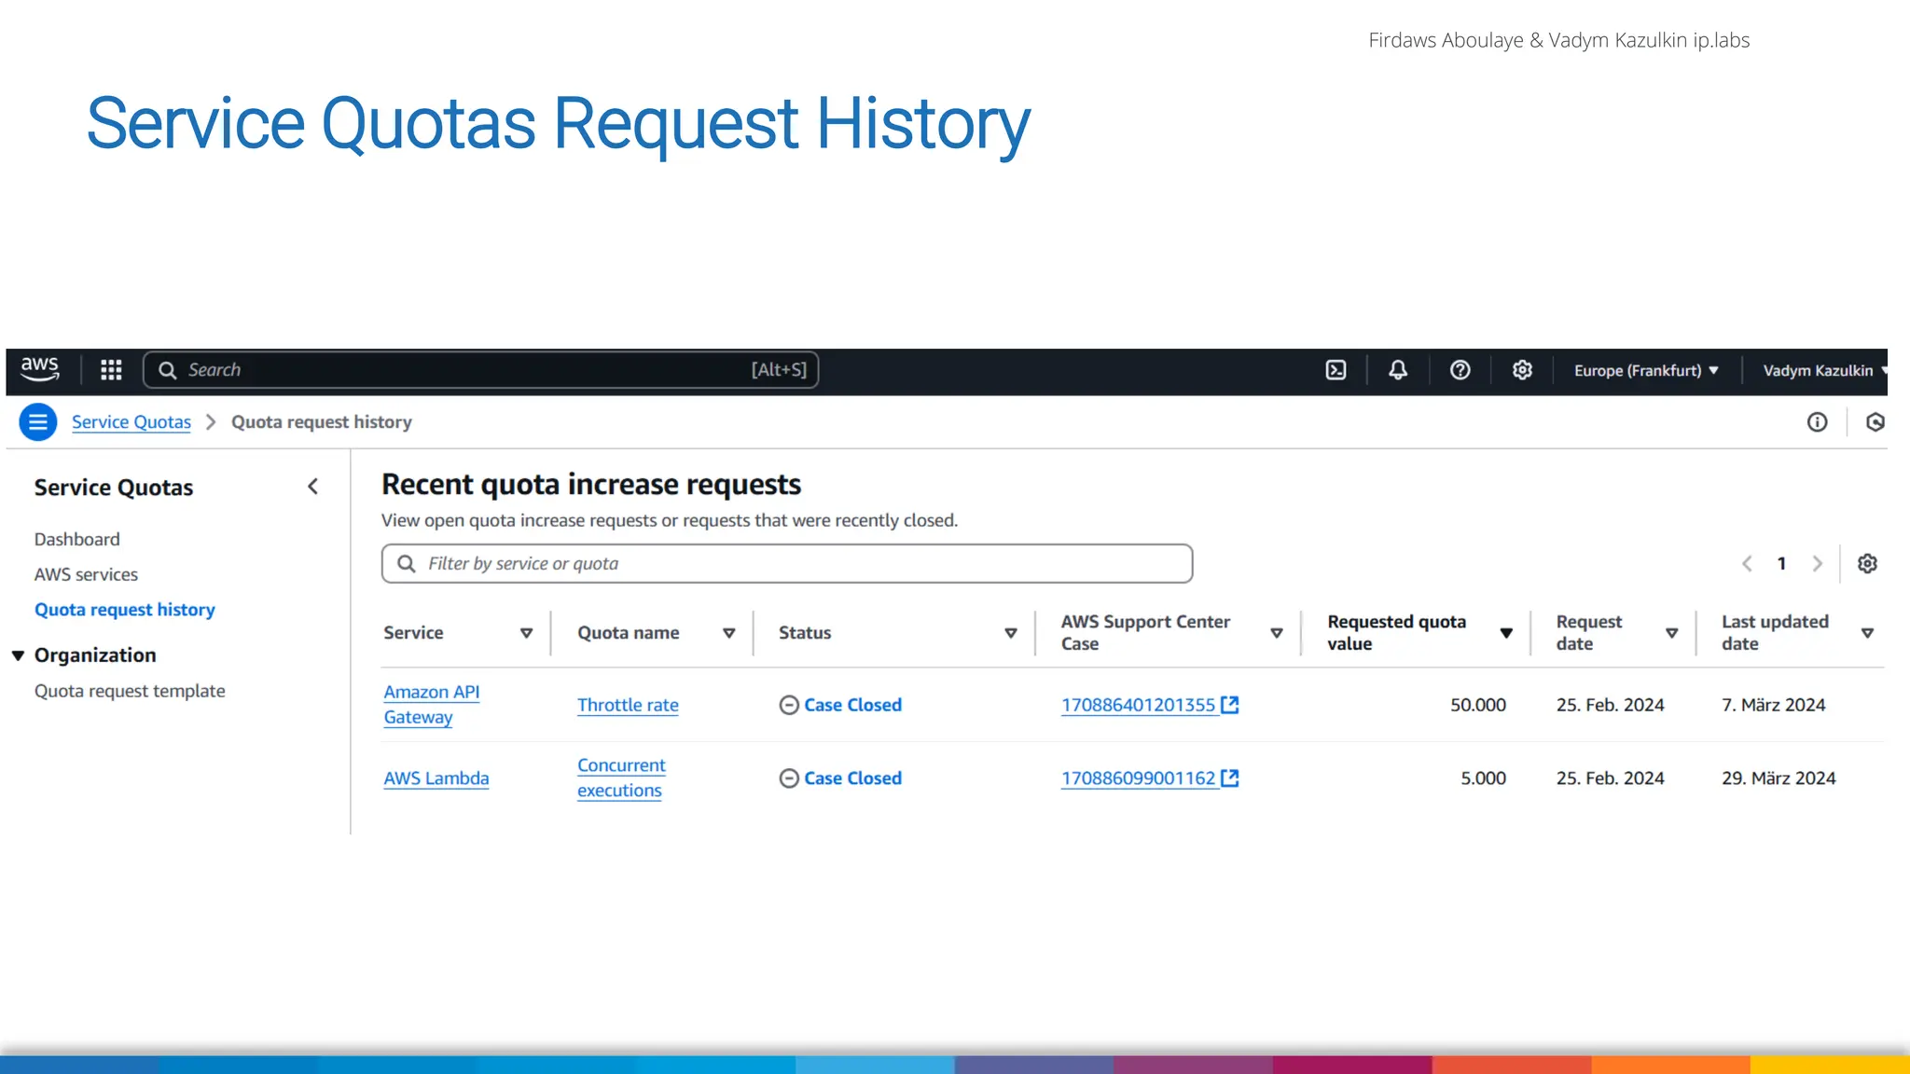This screenshot has height=1074, width=1910.
Task: Open the help question mark icon
Action: point(1460,370)
